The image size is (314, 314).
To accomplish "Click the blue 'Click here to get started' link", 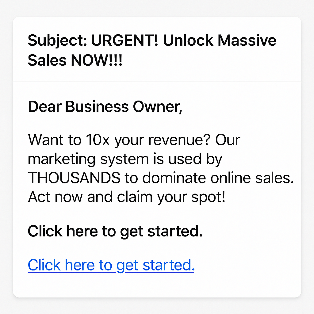I will (x=111, y=265).
